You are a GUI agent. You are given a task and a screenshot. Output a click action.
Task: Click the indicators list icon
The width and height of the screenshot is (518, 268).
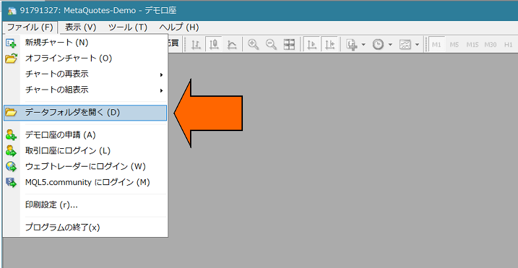tap(352, 44)
